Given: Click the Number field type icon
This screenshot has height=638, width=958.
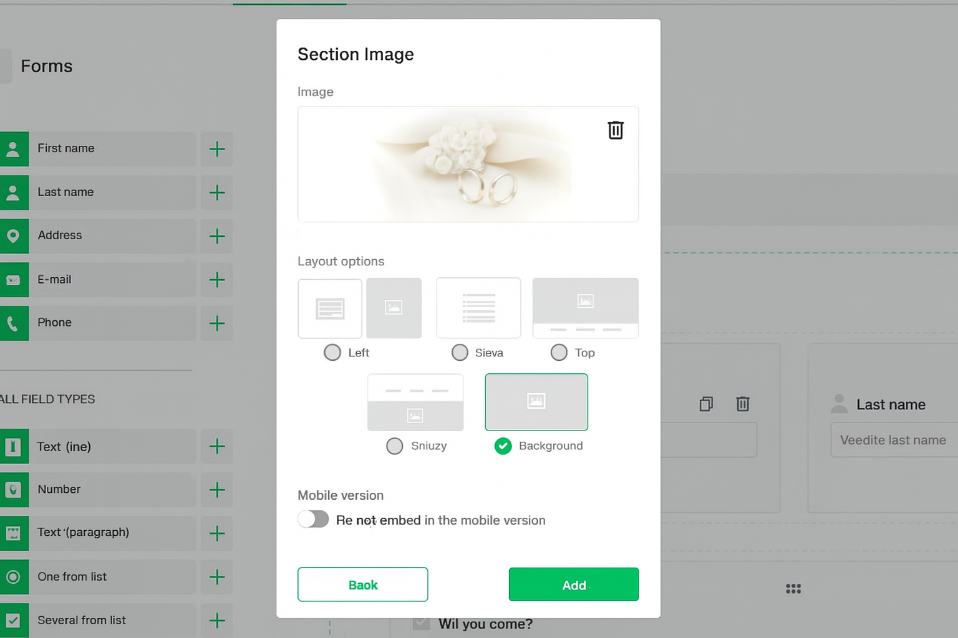Looking at the screenshot, I should pyautogui.click(x=13, y=490).
